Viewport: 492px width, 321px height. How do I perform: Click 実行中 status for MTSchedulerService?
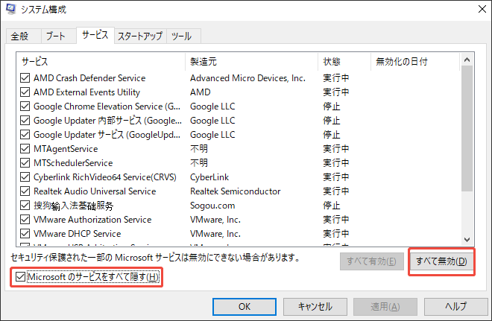point(336,162)
